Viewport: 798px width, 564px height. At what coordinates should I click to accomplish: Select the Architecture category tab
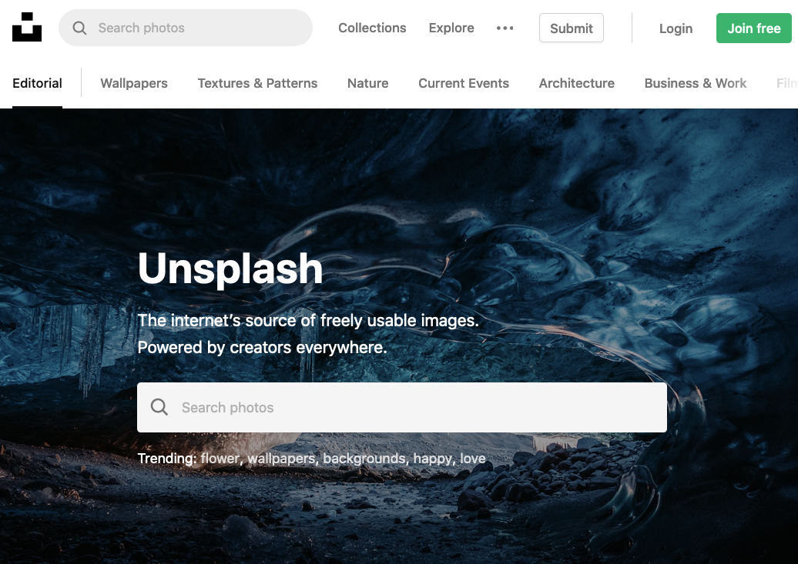click(x=577, y=83)
